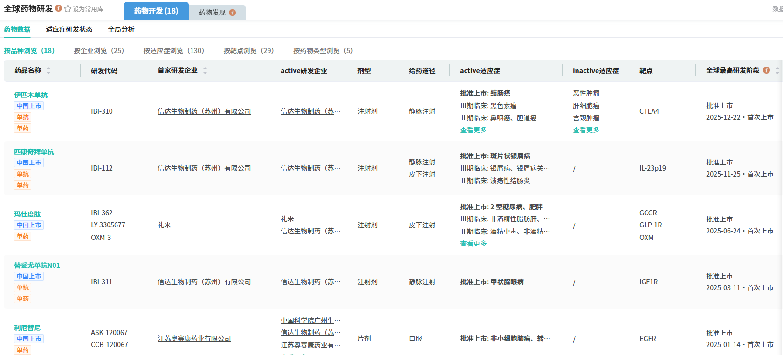Click the info icon on 药物发现 tab
The width and height of the screenshot is (783, 355).
click(x=232, y=13)
